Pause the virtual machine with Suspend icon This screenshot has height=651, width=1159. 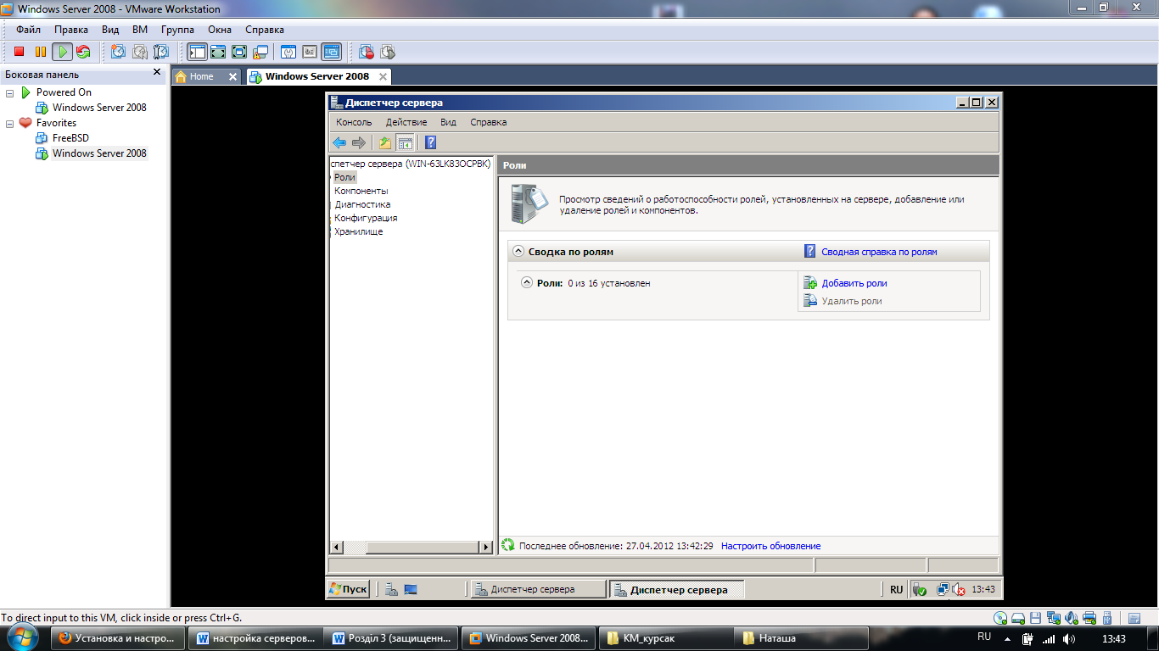(40, 52)
